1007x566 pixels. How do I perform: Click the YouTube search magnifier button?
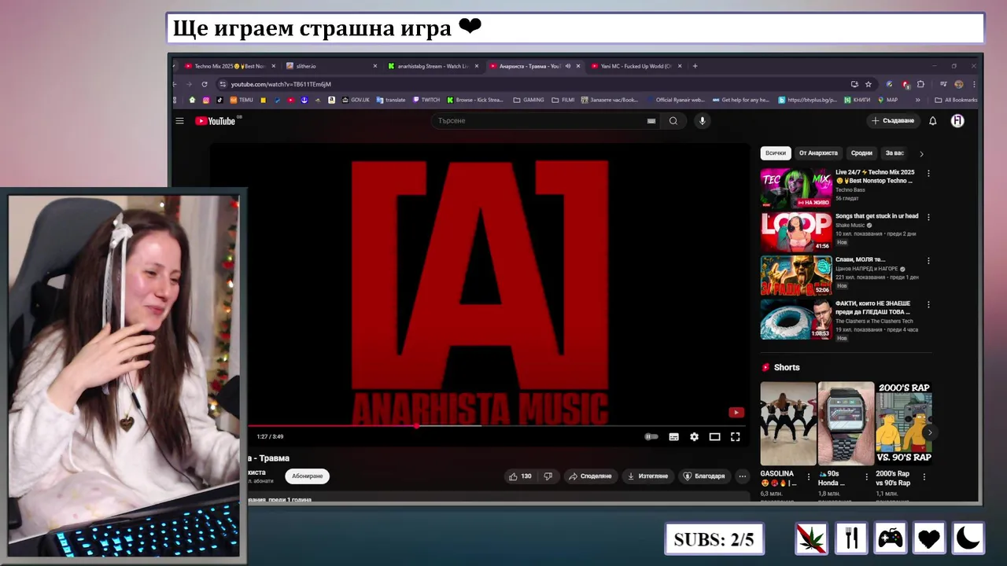pos(673,121)
